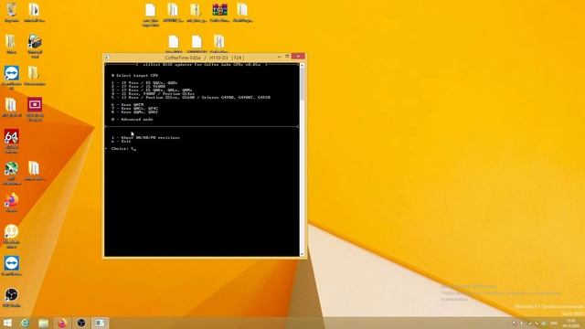The image size is (585, 329).
Task: Open the CoffeeTime window system menu icon
Action: click(x=107, y=58)
